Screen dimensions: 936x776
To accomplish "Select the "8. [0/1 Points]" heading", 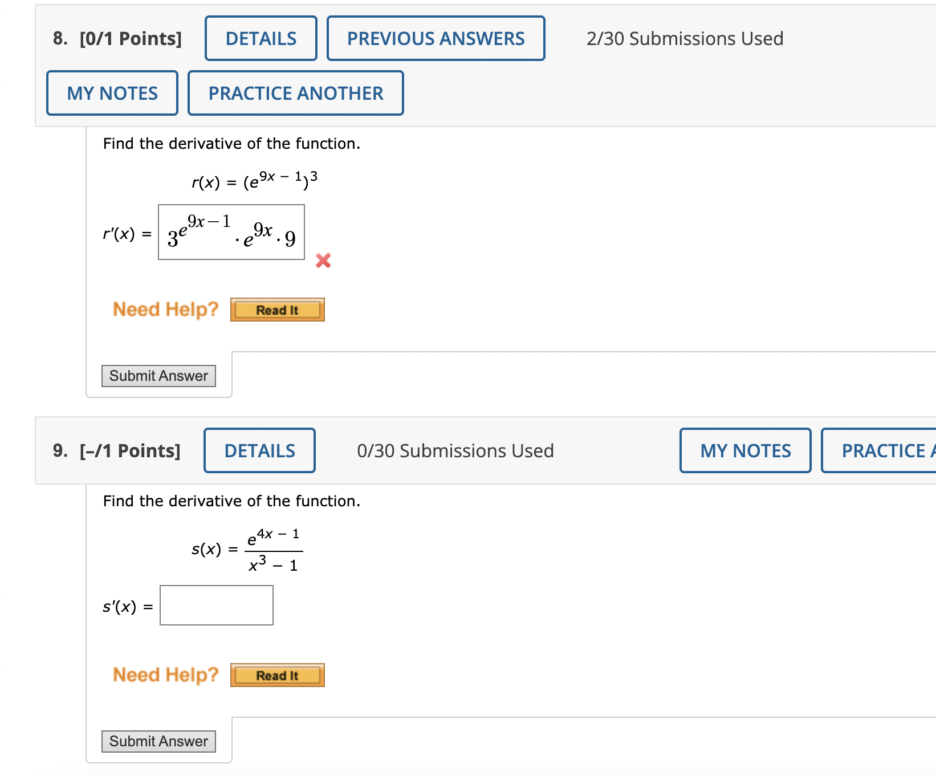I will 117,38.
